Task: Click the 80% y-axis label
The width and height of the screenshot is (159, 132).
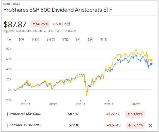Action: tap(9, 49)
